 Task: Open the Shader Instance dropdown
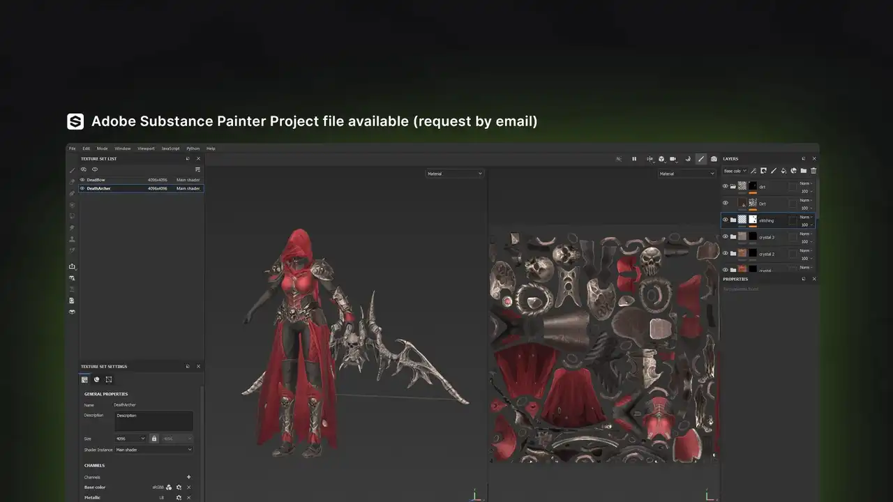coord(153,450)
